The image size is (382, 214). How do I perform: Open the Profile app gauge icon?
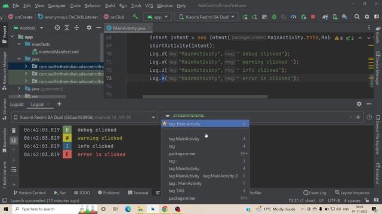tap(294, 17)
